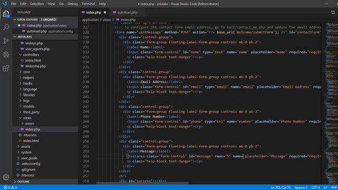This screenshot has height=190, width=338.
Task: Click the '1 UNSAVED' badge
Action: coord(48,20)
